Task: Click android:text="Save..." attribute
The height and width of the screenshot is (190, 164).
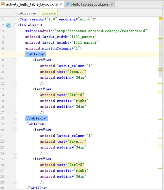Action: (63, 141)
